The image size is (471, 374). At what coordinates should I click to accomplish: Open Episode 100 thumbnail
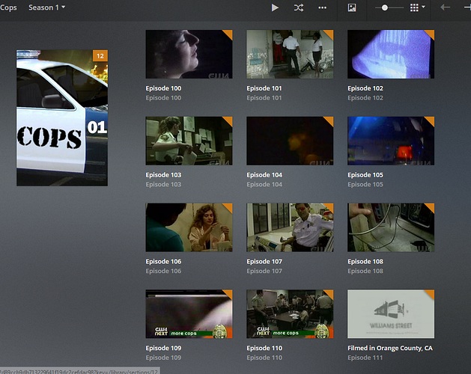pos(189,54)
